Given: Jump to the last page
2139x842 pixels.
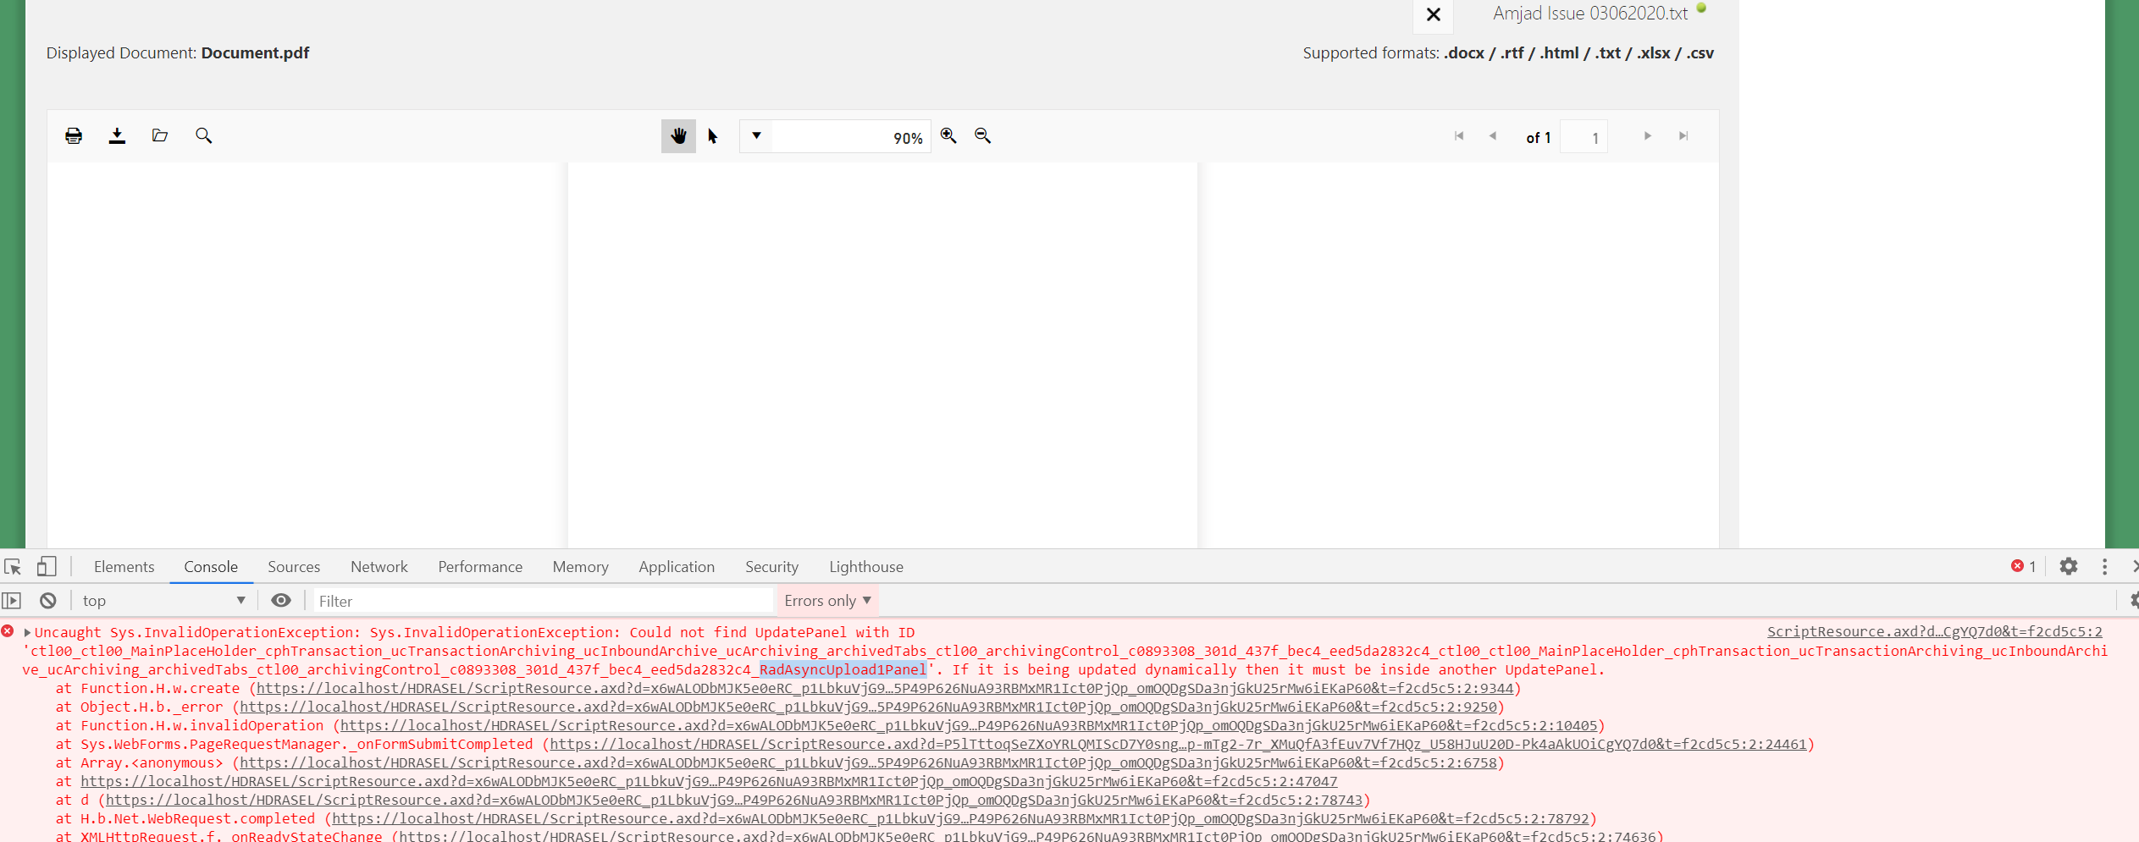Looking at the screenshot, I should pos(1683,135).
